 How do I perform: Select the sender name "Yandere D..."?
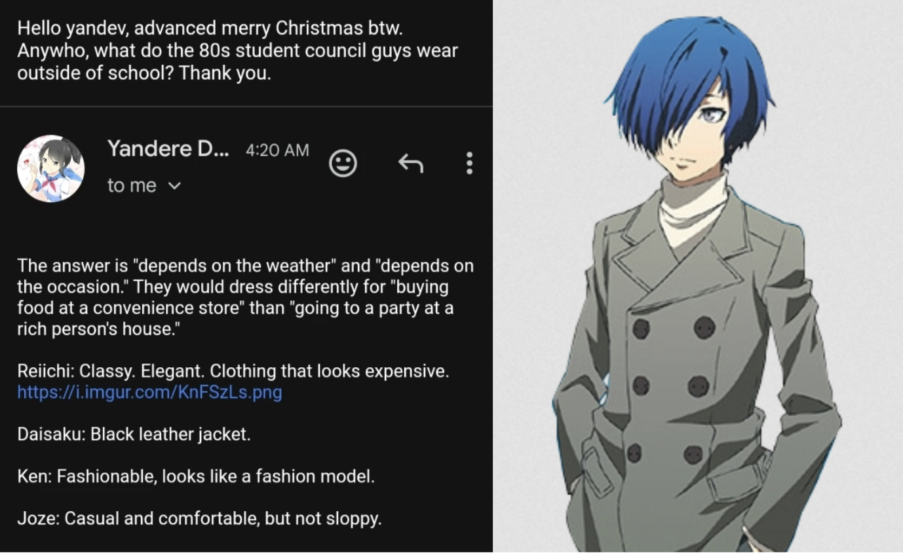pyautogui.click(x=168, y=149)
